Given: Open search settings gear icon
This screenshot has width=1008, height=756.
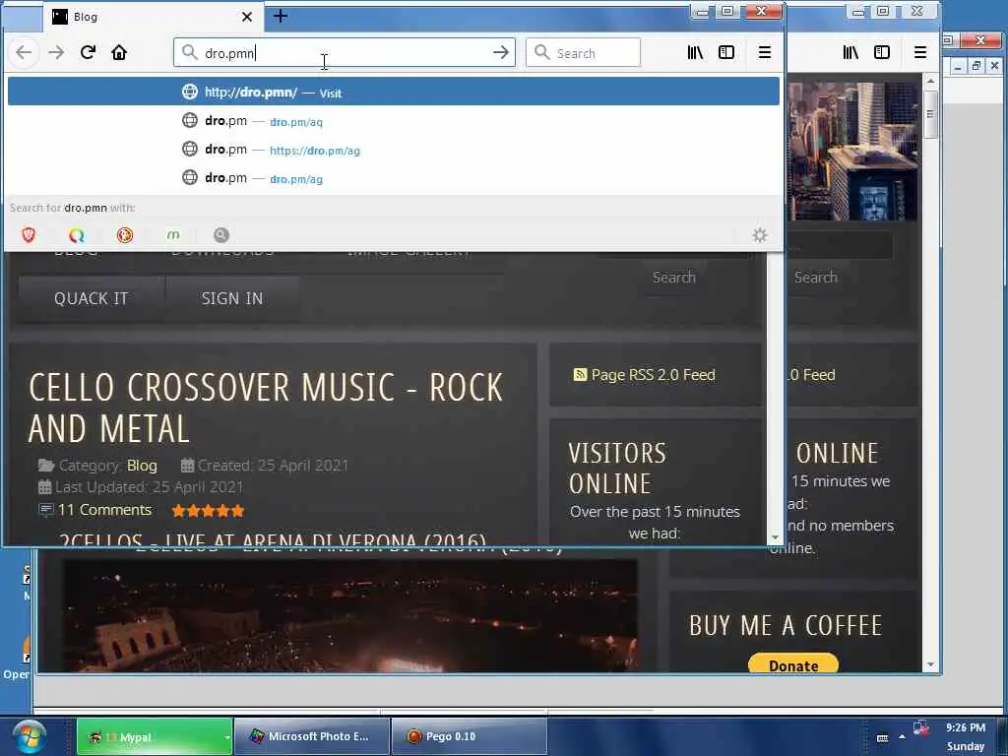Looking at the screenshot, I should point(760,235).
